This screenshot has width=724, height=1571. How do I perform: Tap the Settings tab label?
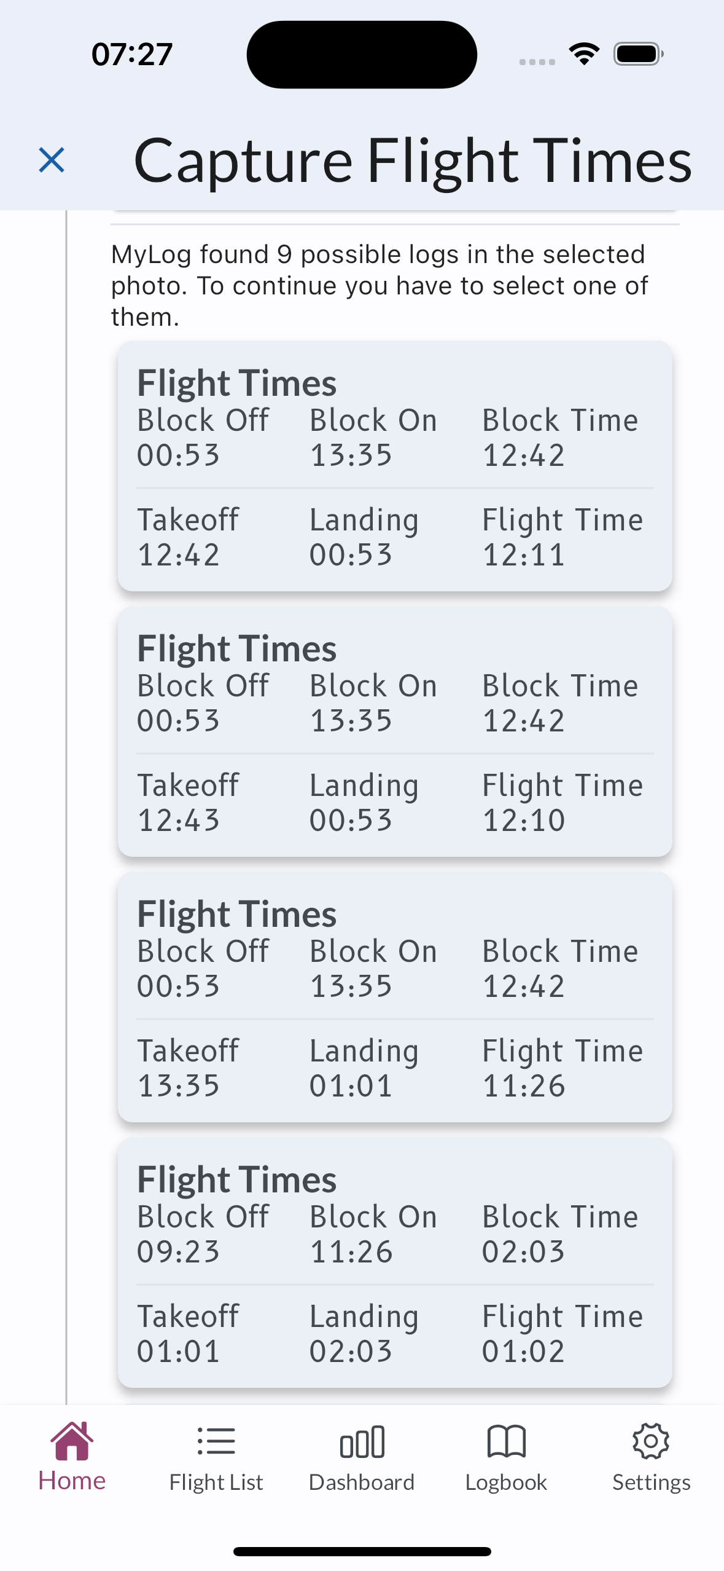tap(651, 1482)
